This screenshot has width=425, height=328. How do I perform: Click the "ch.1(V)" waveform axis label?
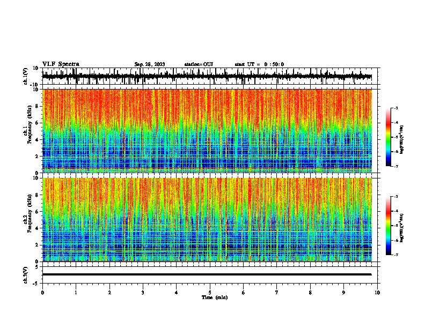coord(26,76)
